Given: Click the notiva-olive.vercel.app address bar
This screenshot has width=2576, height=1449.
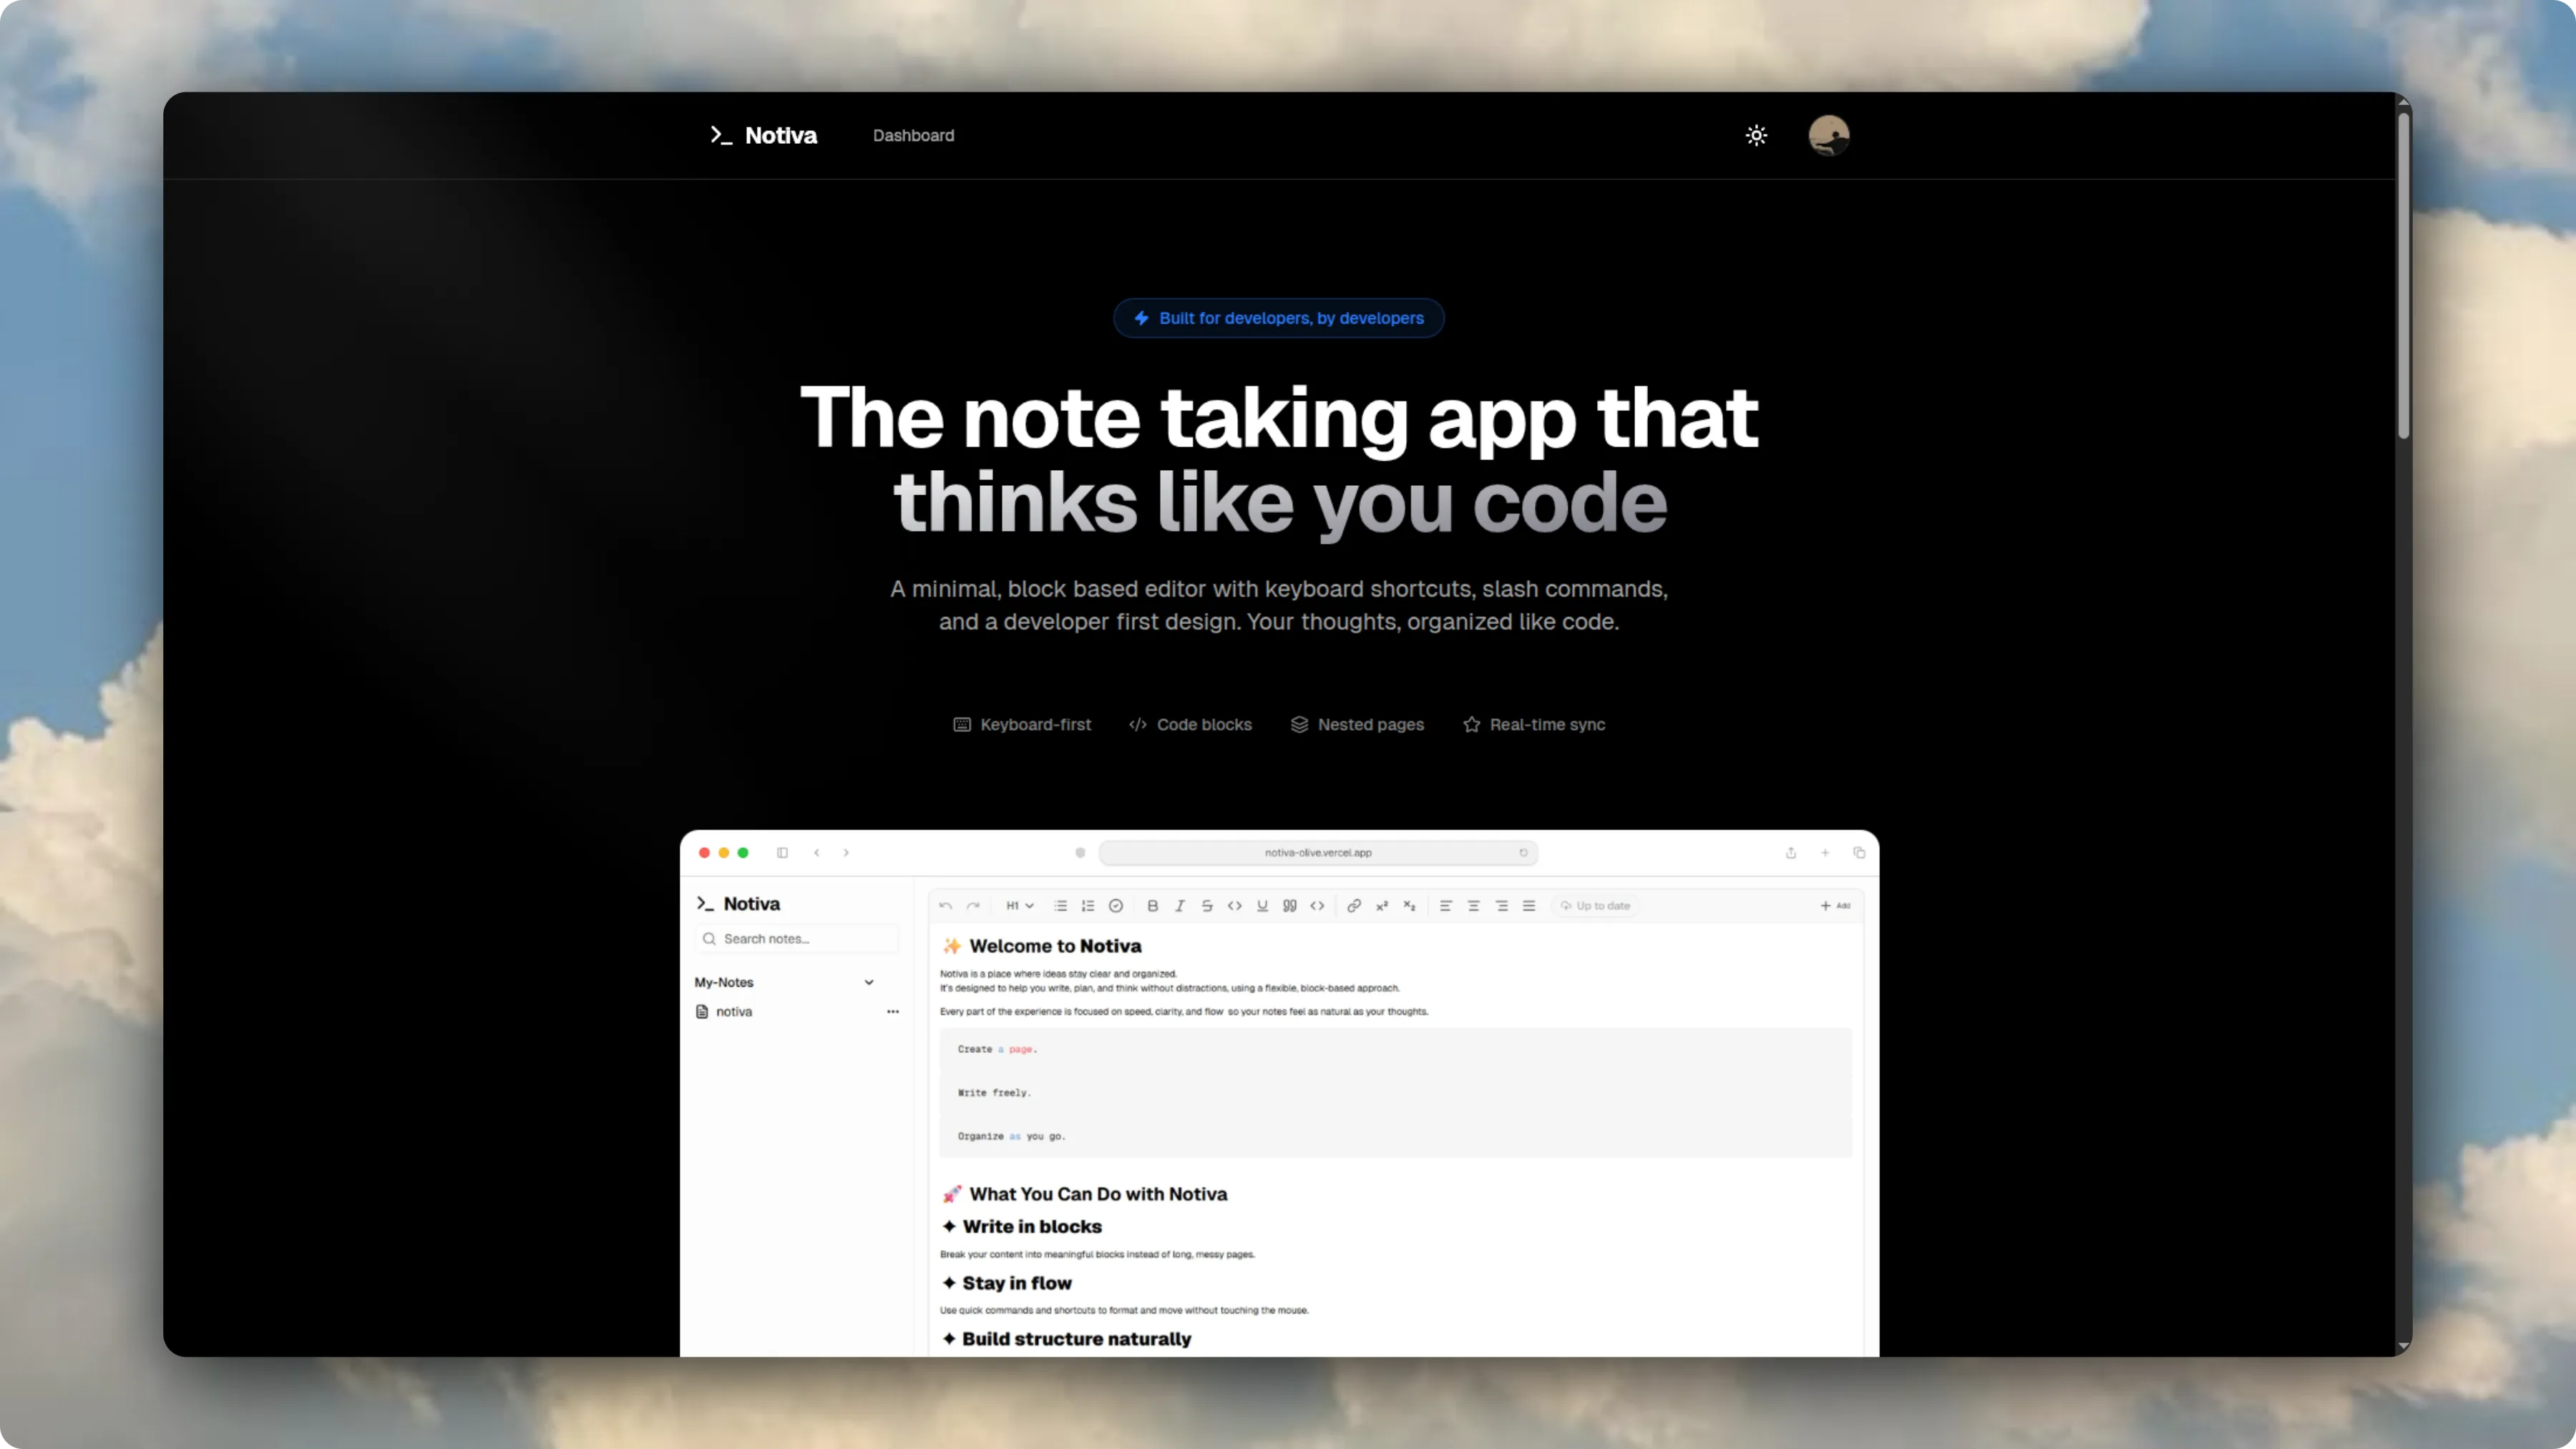Looking at the screenshot, I should click(1318, 853).
